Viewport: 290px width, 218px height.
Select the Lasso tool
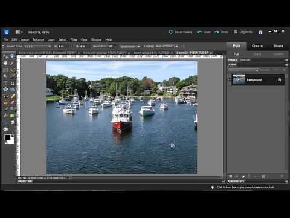12,70
